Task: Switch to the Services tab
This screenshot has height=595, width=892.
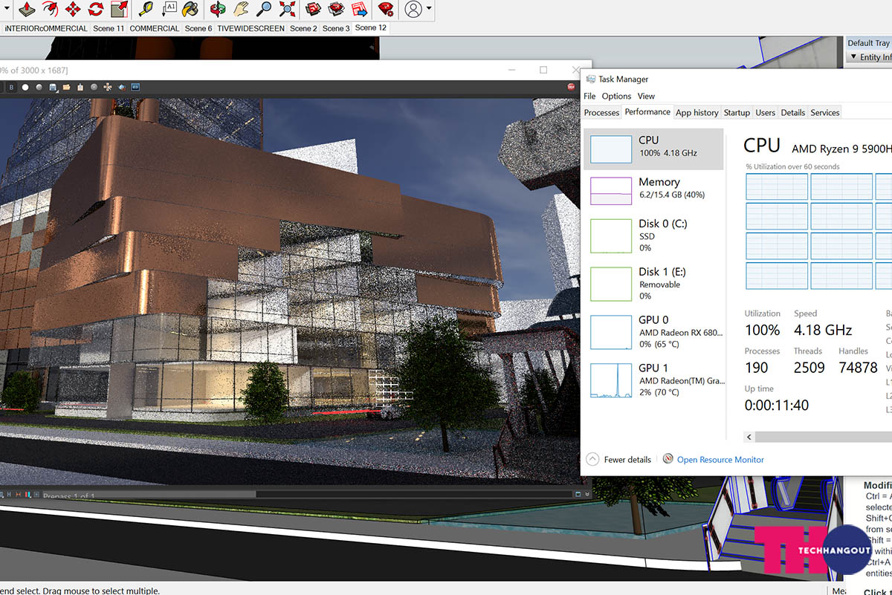Action: point(825,113)
